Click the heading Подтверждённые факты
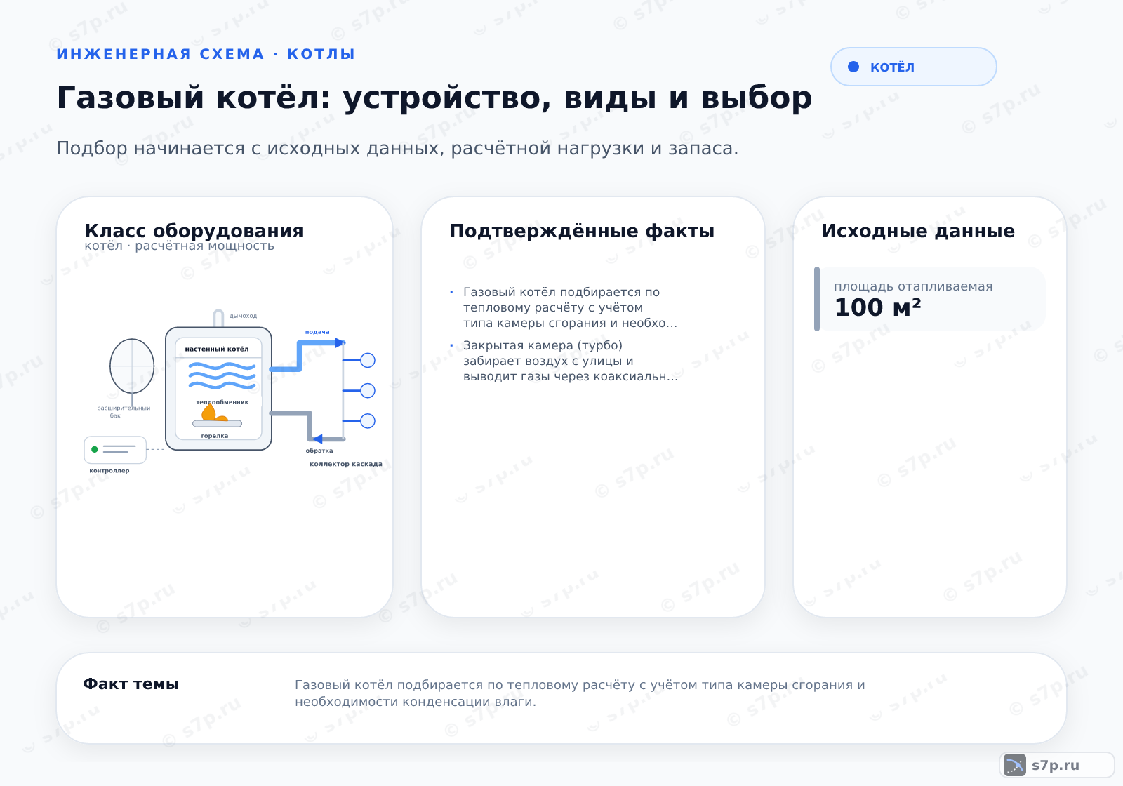 582,231
